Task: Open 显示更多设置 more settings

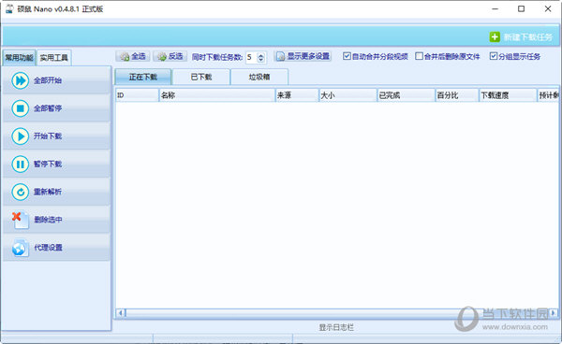Action: coord(303,56)
